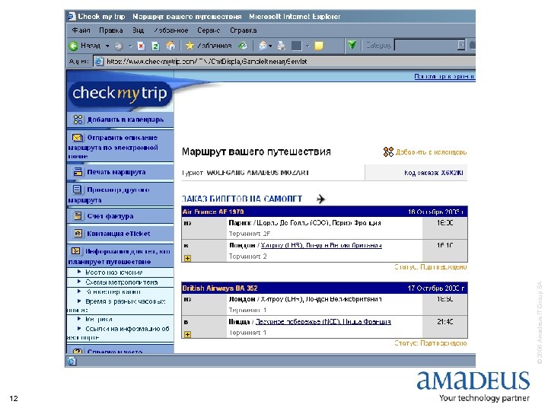This screenshot has height=411, width=548.
Task: Click the Forward arrow icon
Action: [119, 46]
